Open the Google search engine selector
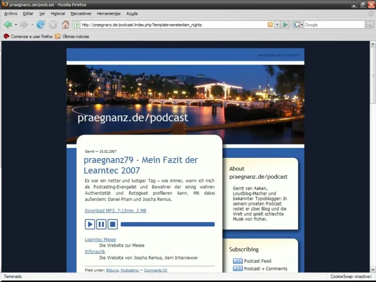The image size is (376, 282). click(298, 24)
